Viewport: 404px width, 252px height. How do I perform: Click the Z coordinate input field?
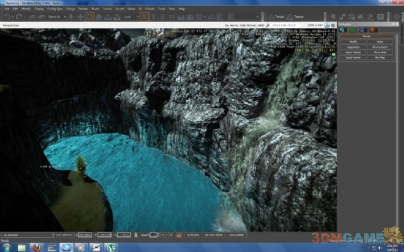(124, 235)
